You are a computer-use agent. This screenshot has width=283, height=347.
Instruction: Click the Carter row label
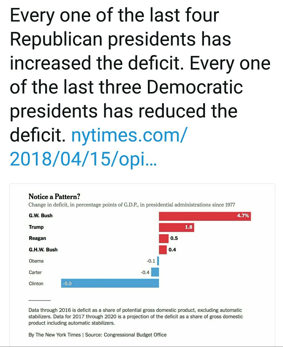[x=35, y=272]
